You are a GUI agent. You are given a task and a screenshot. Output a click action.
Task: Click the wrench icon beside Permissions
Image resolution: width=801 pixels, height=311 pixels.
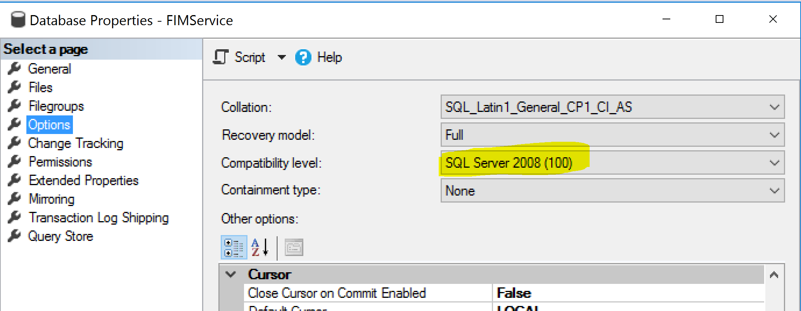pos(14,162)
